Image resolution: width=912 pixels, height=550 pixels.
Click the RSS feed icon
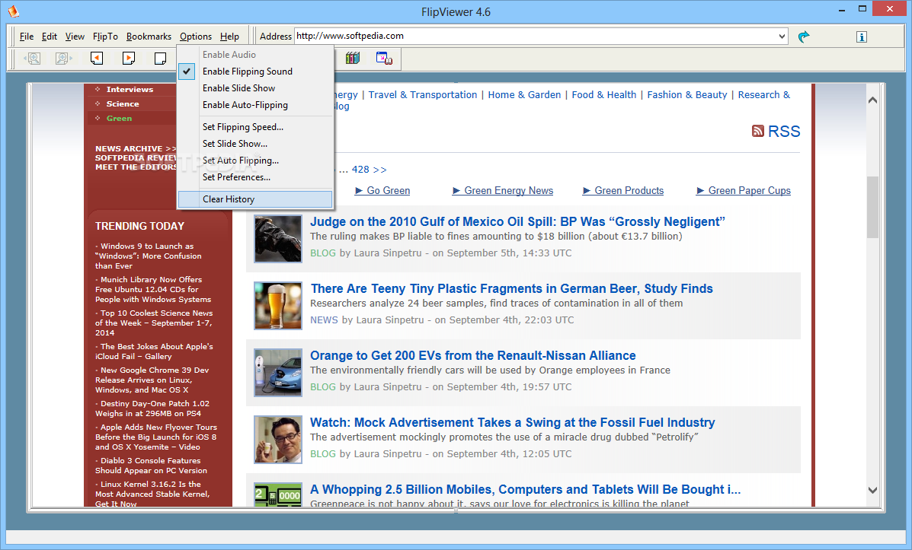click(x=758, y=132)
